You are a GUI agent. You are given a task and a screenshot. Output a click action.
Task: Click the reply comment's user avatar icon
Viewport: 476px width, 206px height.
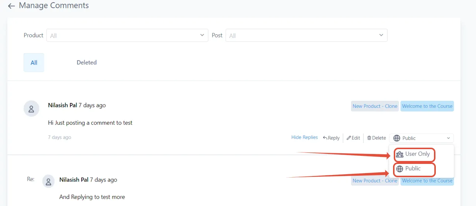click(x=49, y=181)
